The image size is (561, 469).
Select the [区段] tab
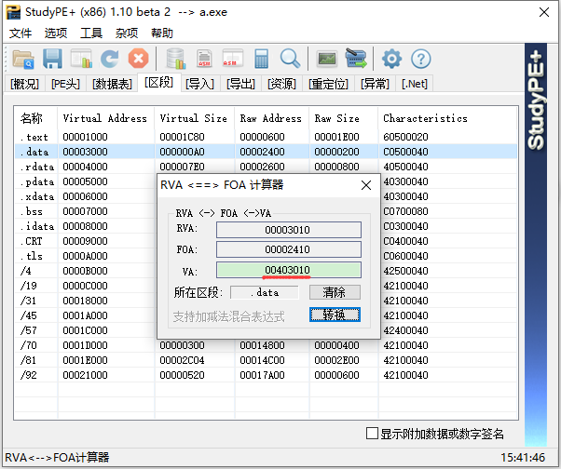point(158,83)
